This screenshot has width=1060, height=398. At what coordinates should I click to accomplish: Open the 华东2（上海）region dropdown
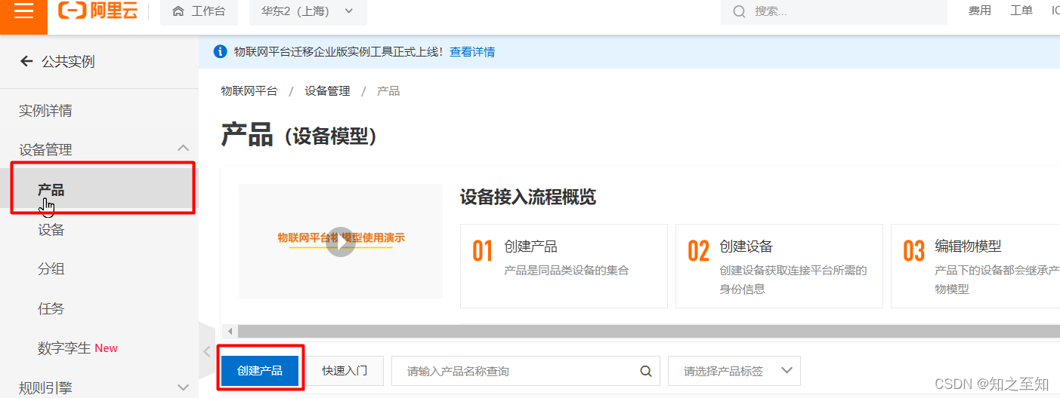pos(308,11)
